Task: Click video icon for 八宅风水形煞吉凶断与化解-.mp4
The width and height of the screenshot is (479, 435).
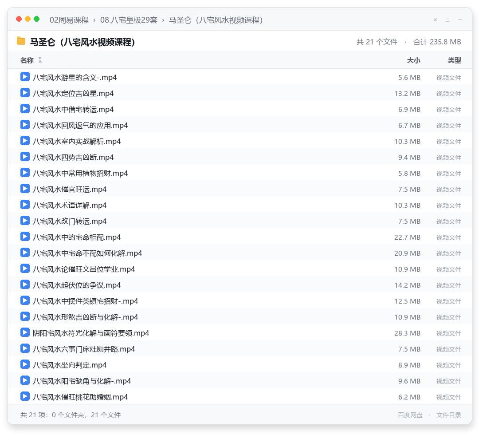Action: [x=25, y=316]
